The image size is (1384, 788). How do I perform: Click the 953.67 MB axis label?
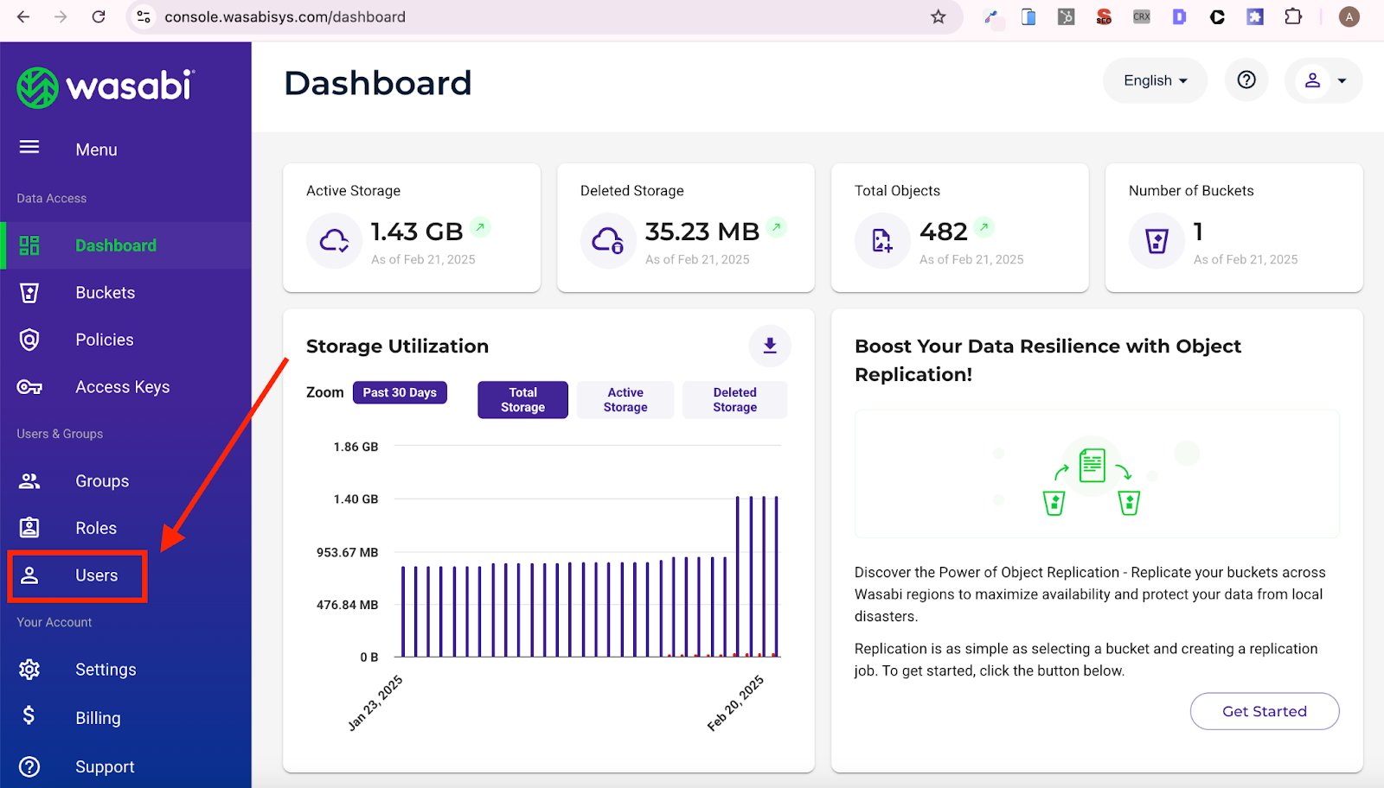tap(347, 552)
